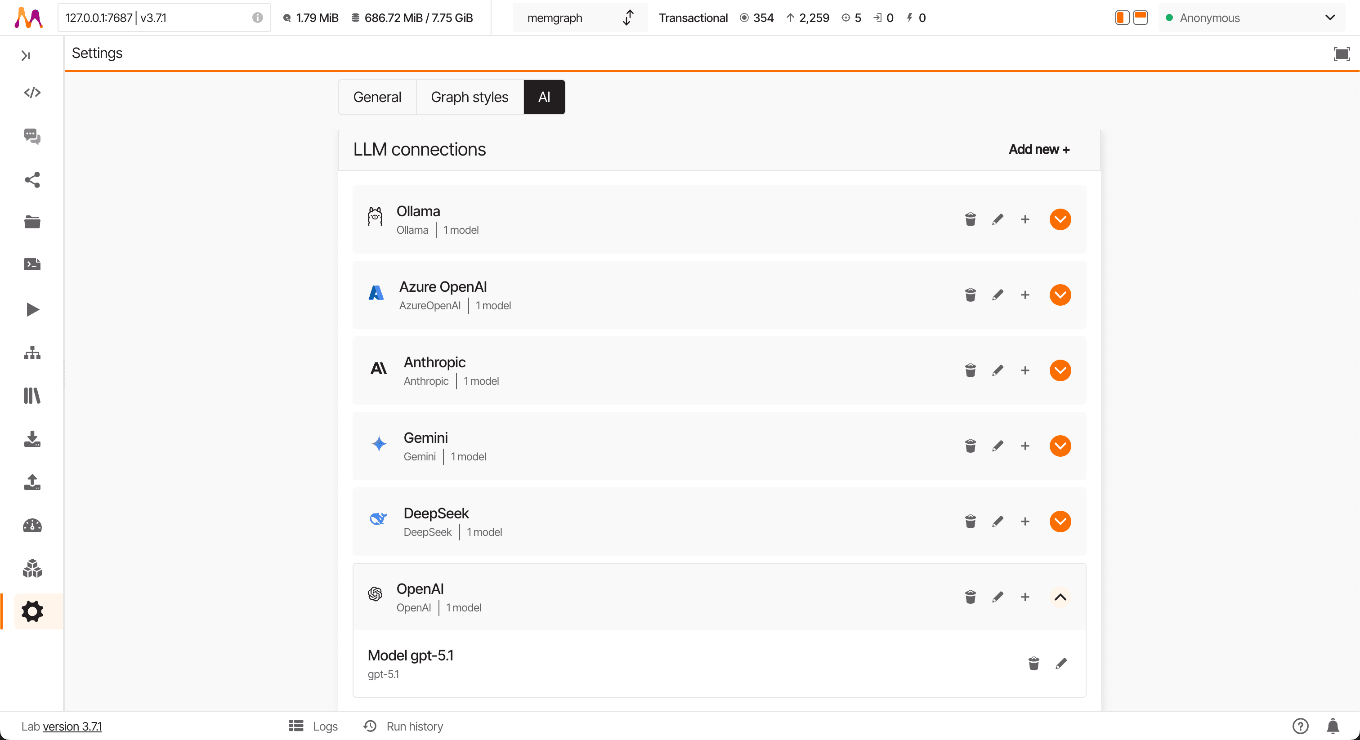Screen dimensions: 1360x740
Task: Click the Add new + button
Action: [x=1038, y=150]
